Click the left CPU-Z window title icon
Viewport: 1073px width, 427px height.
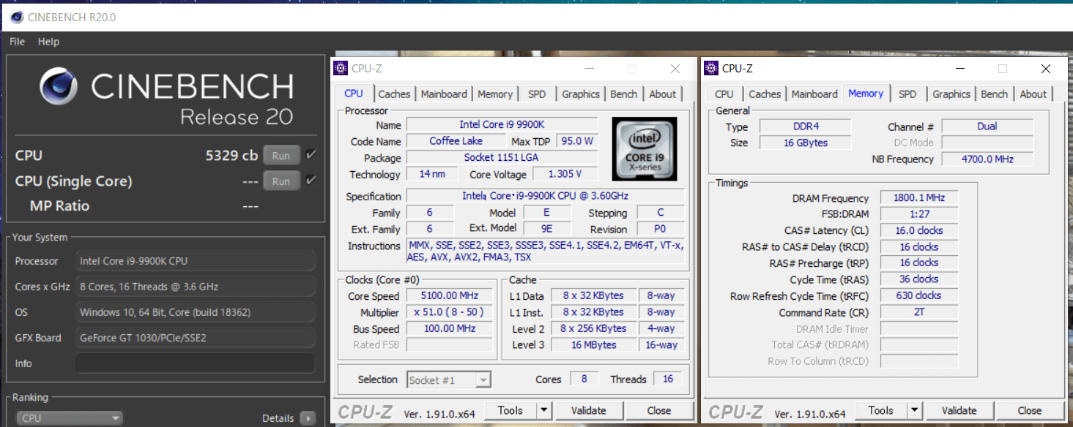pyautogui.click(x=341, y=68)
